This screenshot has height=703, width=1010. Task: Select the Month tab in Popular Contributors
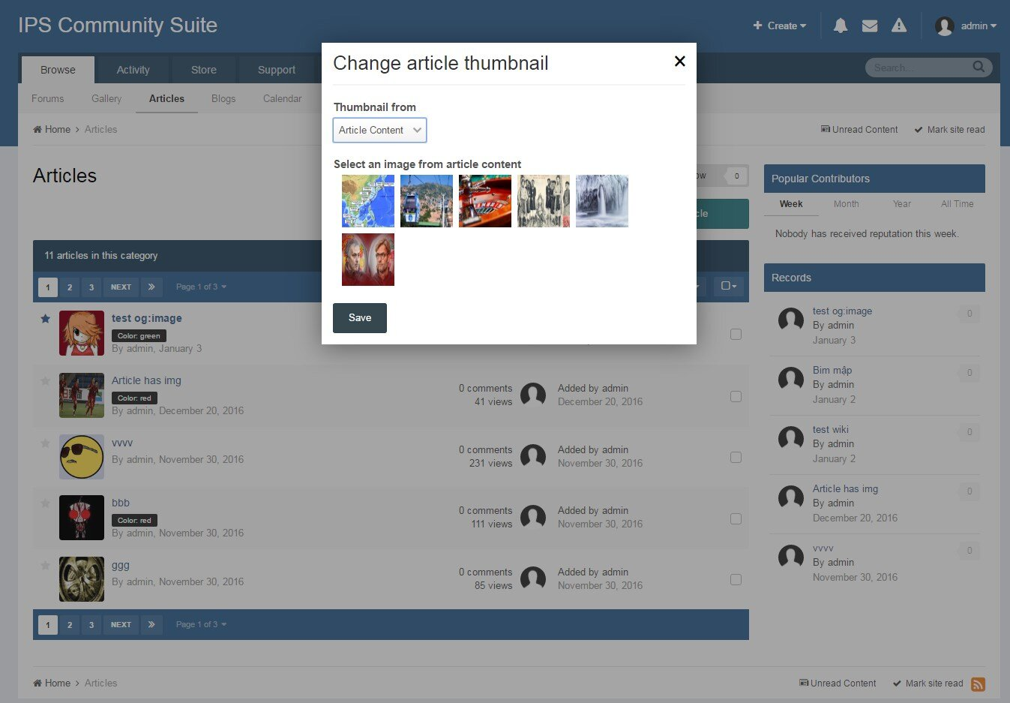(x=846, y=204)
